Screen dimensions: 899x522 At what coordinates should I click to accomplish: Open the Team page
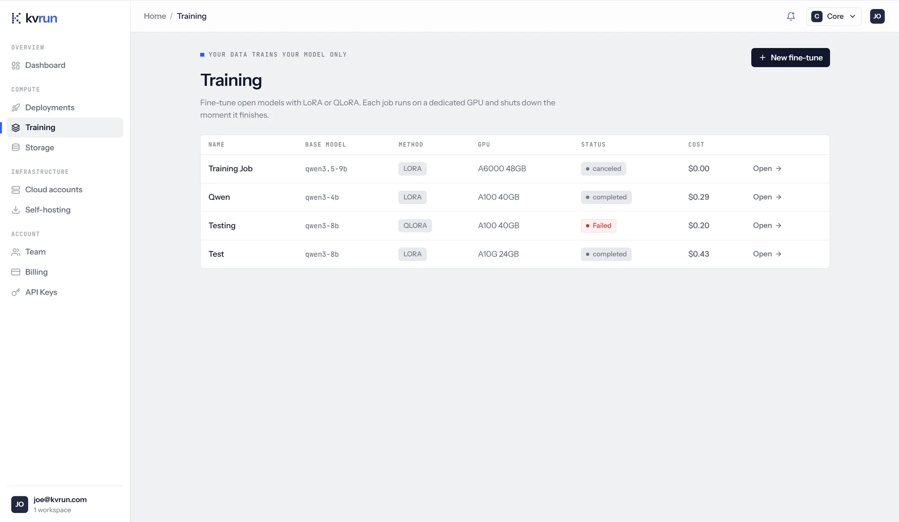(65, 252)
